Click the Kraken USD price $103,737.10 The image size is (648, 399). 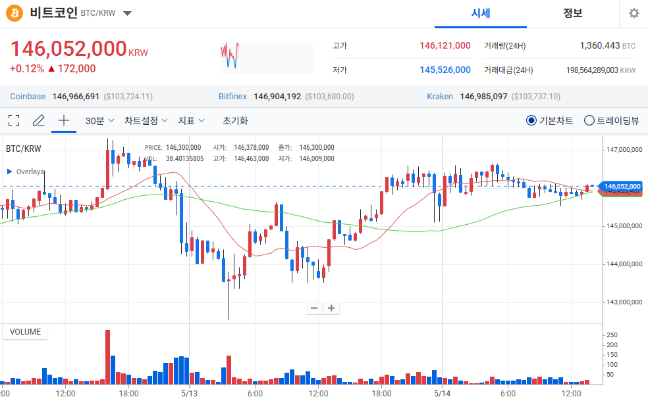point(536,97)
